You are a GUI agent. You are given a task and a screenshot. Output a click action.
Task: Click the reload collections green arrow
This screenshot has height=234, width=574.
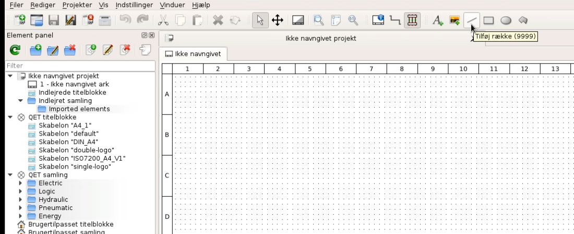15,50
